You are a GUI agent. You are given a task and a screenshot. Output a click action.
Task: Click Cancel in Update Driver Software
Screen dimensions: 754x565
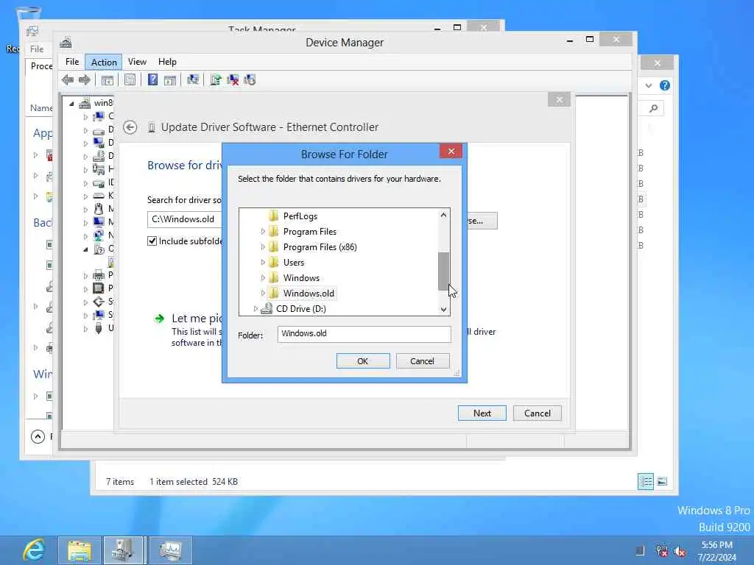(x=537, y=413)
